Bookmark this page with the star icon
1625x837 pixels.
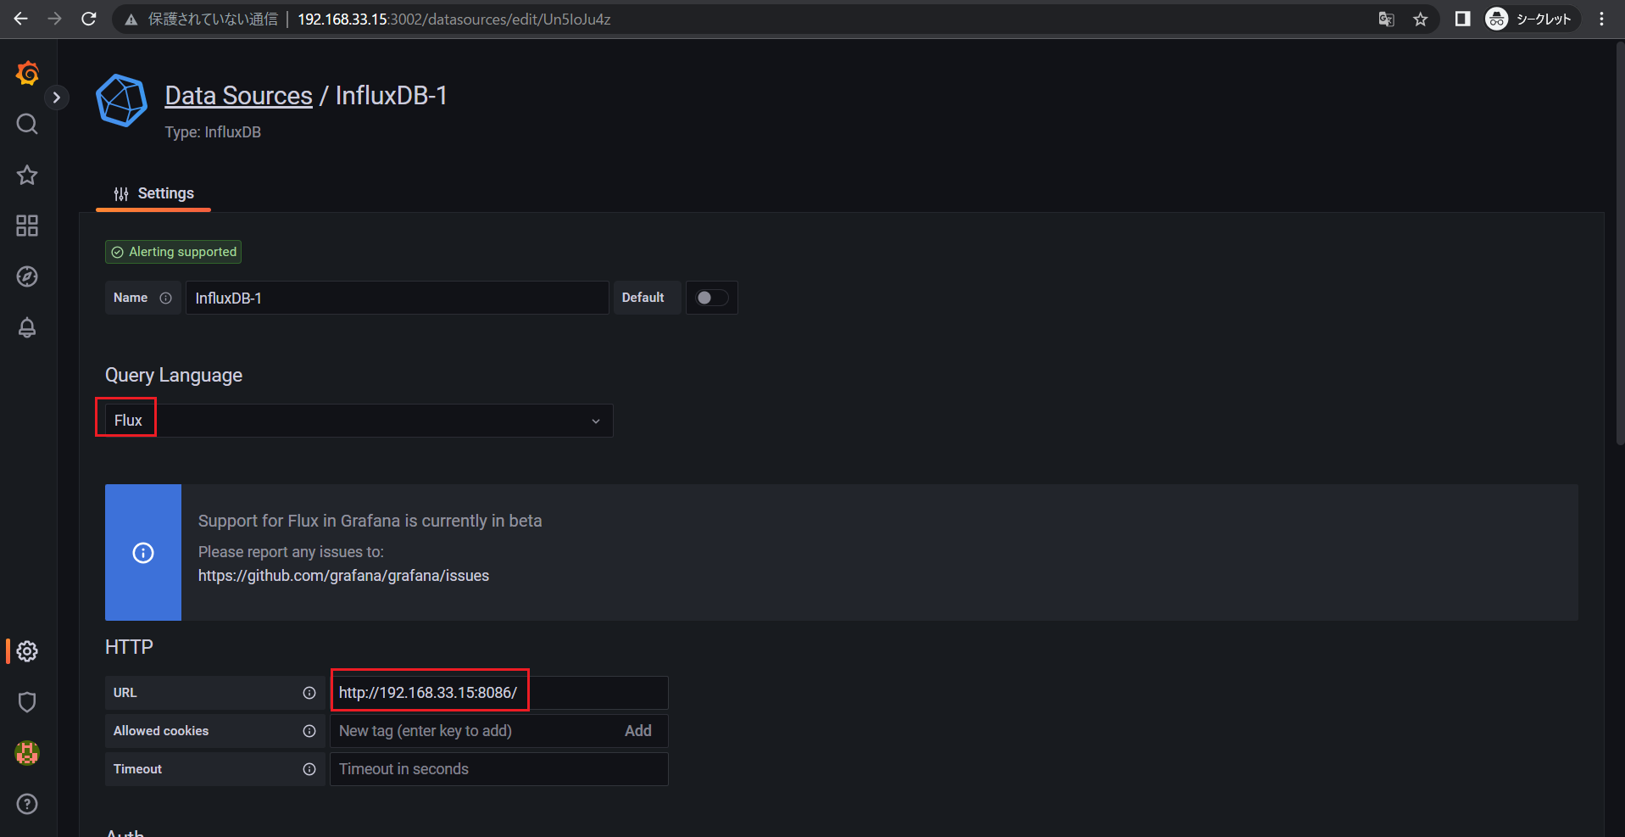tap(1421, 19)
